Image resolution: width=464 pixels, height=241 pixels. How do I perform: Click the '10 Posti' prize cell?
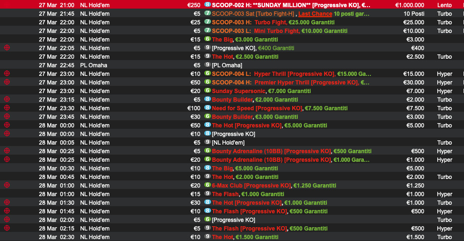[414, 14]
